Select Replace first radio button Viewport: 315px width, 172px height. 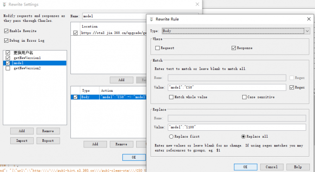[x=171, y=137]
